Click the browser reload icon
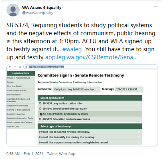Image resolution: width=162 pixels, height=159 pixels. (20, 67)
